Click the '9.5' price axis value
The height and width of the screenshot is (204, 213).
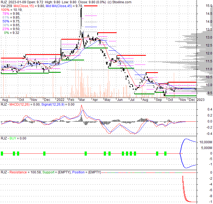210,93
